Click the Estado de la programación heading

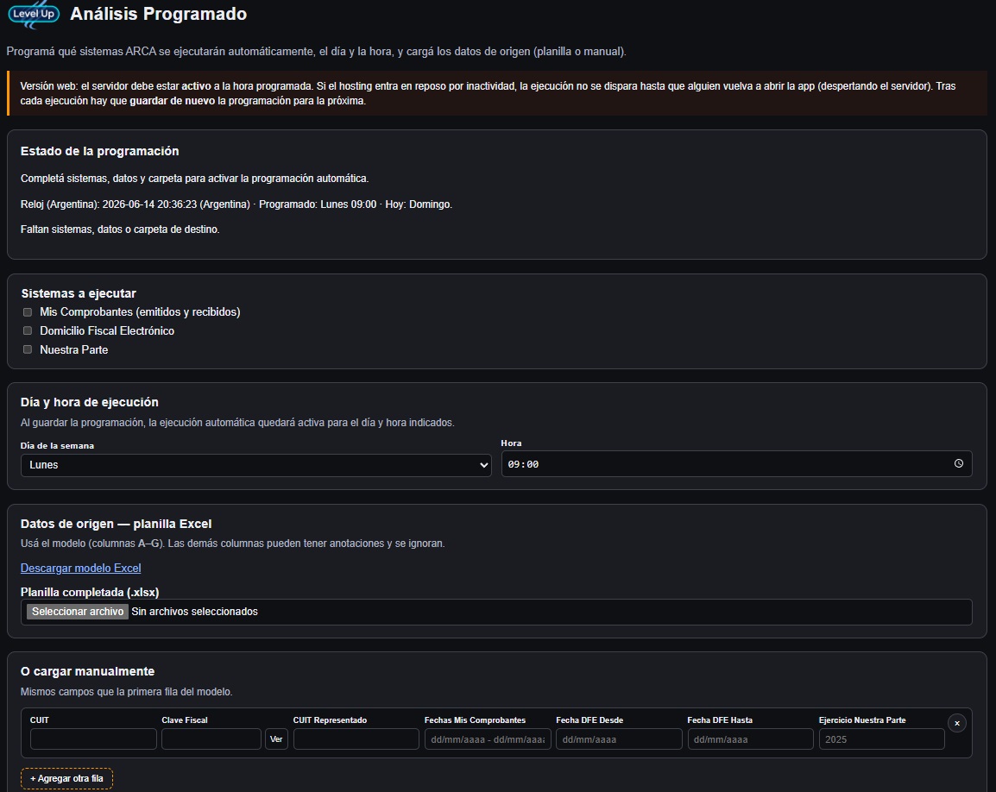pos(100,151)
